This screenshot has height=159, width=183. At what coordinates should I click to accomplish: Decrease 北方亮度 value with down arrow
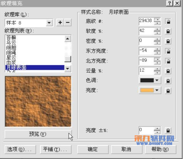[157, 63]
